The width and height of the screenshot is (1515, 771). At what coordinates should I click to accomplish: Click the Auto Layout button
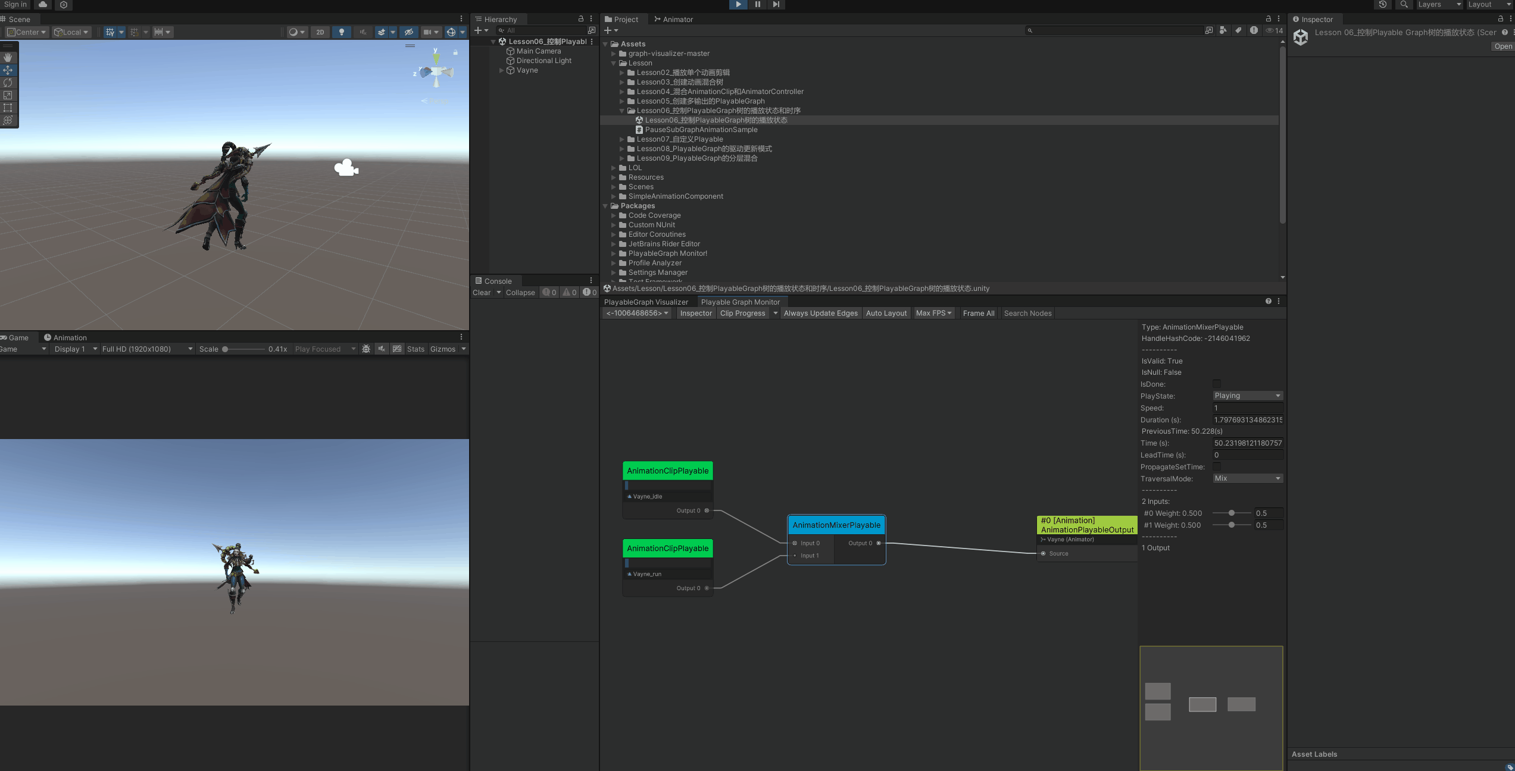886,314
